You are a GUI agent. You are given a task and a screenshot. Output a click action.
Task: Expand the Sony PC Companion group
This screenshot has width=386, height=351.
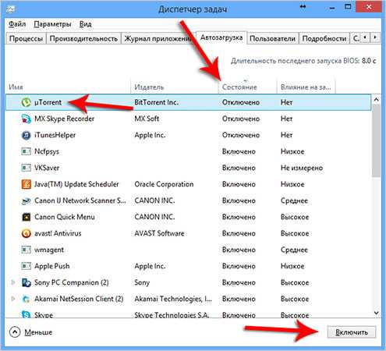[13, 282]
